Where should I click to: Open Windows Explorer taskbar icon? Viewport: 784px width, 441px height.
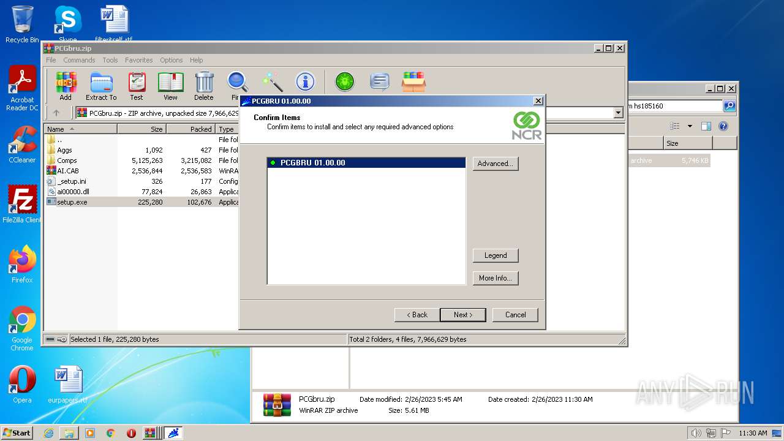point(69,433)
